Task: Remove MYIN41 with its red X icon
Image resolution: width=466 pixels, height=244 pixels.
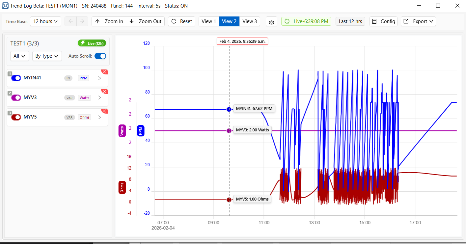Action: pos(104,72)
